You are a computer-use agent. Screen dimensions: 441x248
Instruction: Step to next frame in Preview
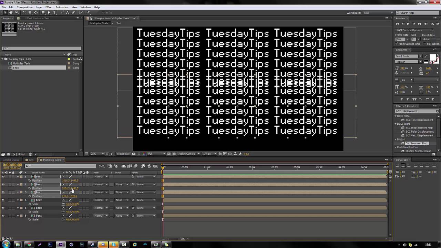[x=414, y=24]
